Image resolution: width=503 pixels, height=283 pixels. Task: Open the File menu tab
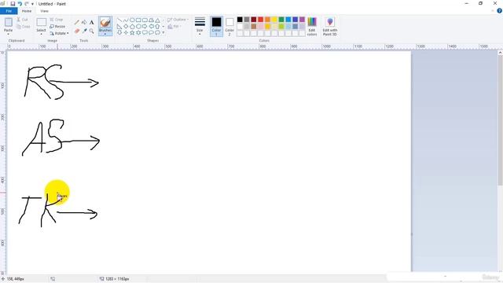pos(9,11)
